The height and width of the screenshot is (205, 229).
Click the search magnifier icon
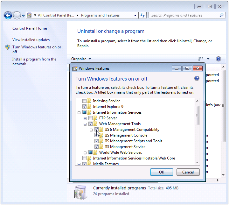pyautogui.click(x=221, y=15)
